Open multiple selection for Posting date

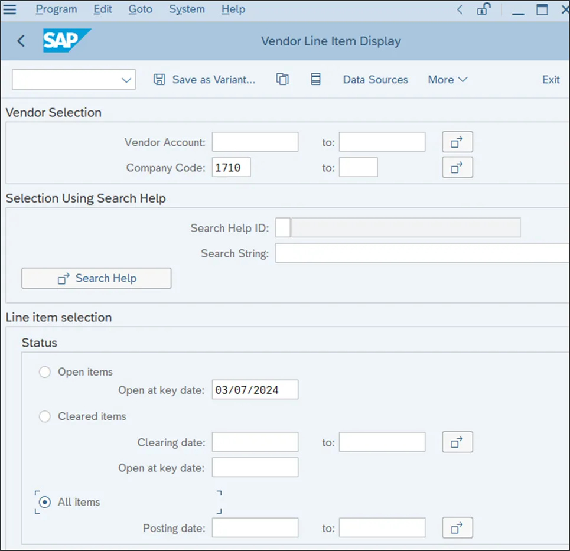pos(457,527)
